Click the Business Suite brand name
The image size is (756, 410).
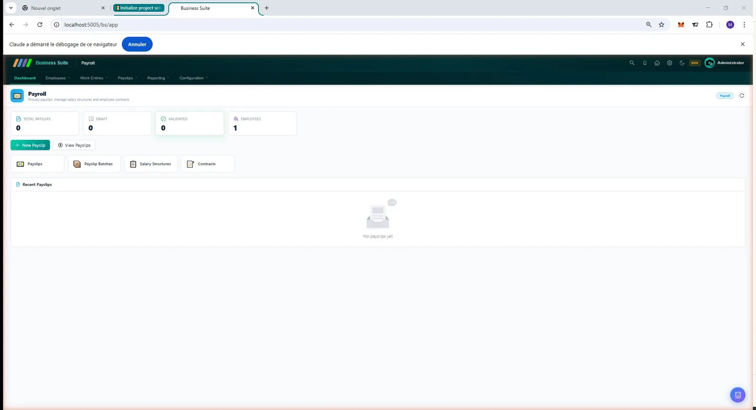[52, 63]
